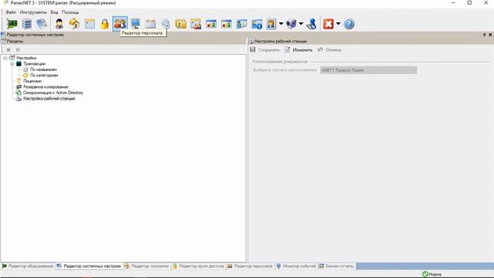The width and height of the screenshot is (494, 278).
Task: Click the calendar toolbar icon
Action: (x=151, y=24)
